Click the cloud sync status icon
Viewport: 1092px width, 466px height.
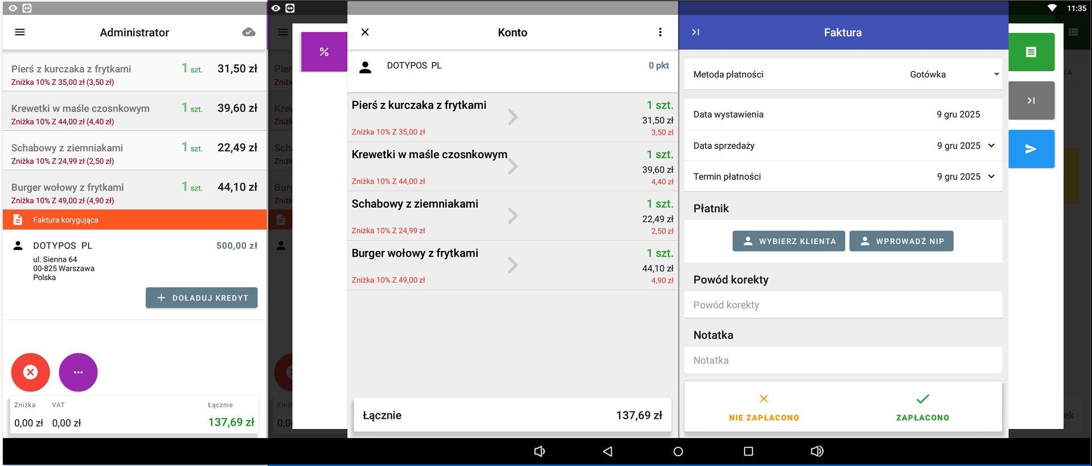click(249, 32)
